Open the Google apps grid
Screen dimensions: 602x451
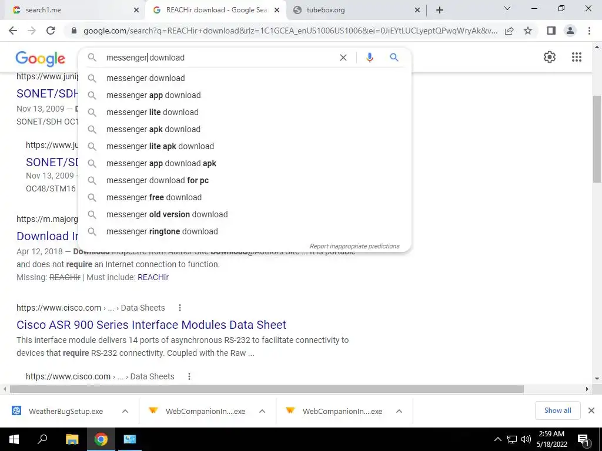pyautogui.click(x=576, y=57)
